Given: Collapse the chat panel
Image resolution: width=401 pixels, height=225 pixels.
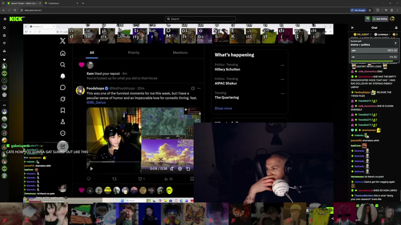Looking at the screenshot, I should click(352, 27).
